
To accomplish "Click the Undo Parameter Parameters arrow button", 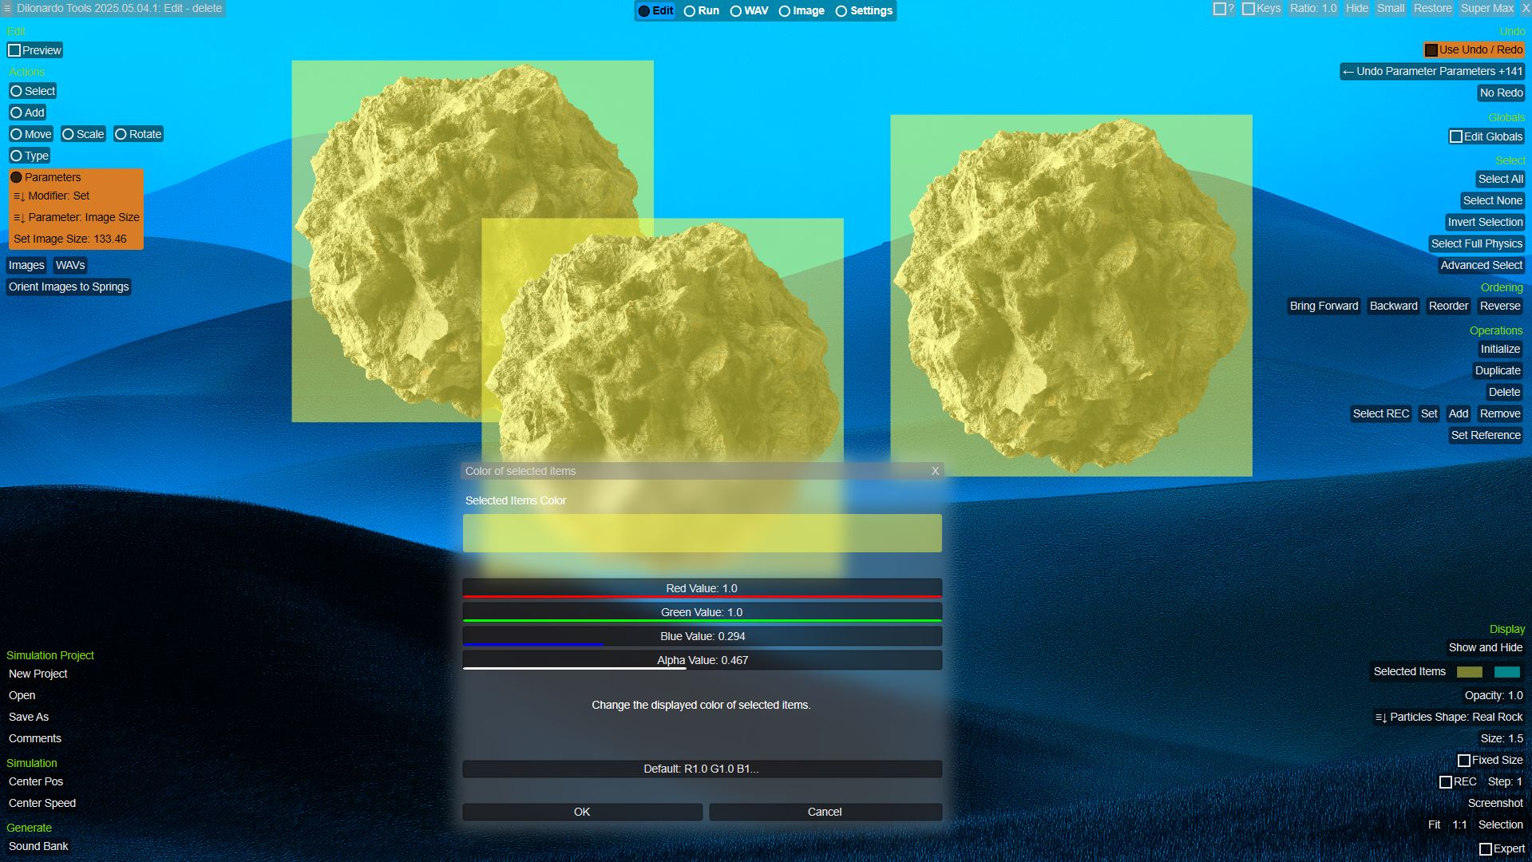I will (1431, 71).
